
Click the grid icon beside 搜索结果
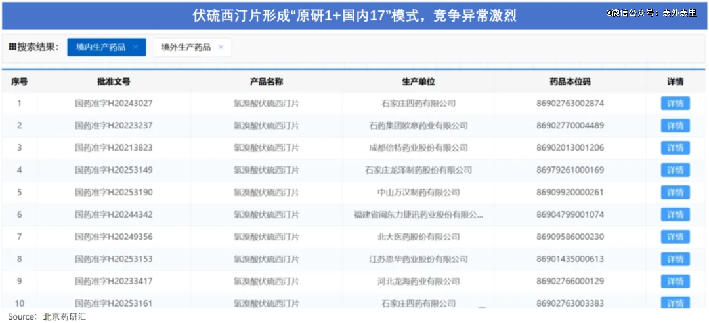tap(12, 47)
